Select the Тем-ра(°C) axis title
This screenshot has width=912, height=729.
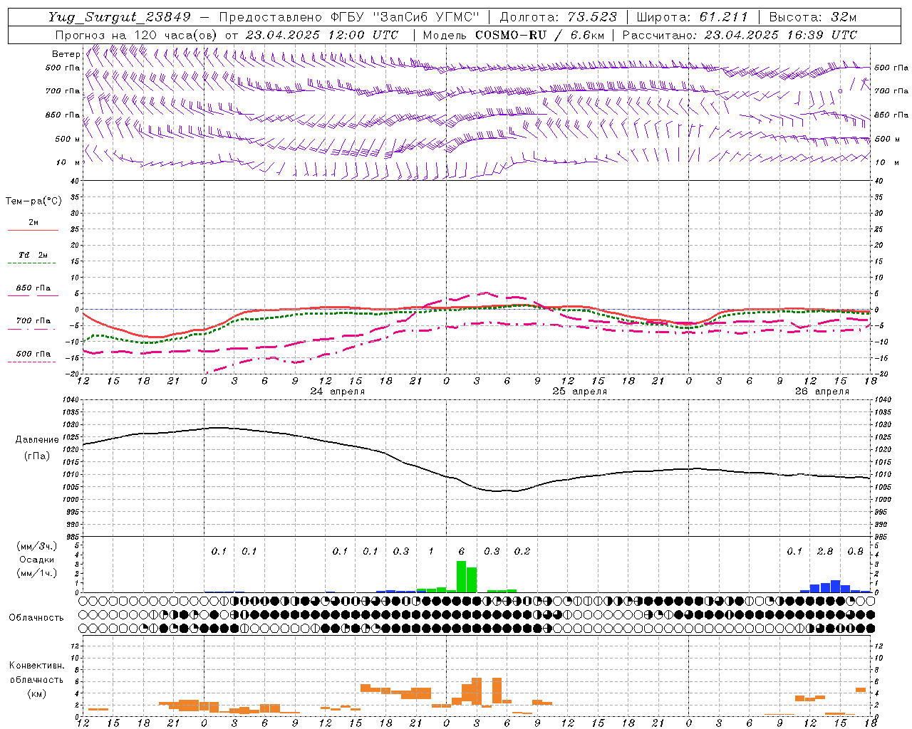tap(33, 201)
